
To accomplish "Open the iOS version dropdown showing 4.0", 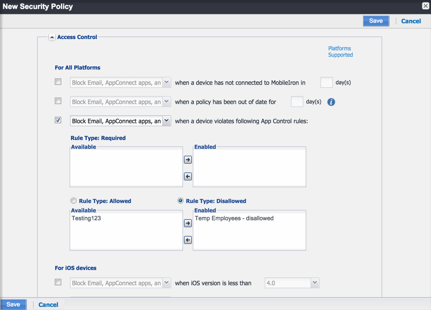I will [x=315, y=282].
